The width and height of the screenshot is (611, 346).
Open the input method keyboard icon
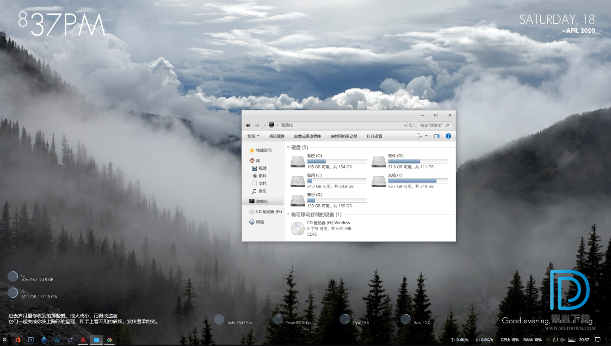click(x=572, y=340)
